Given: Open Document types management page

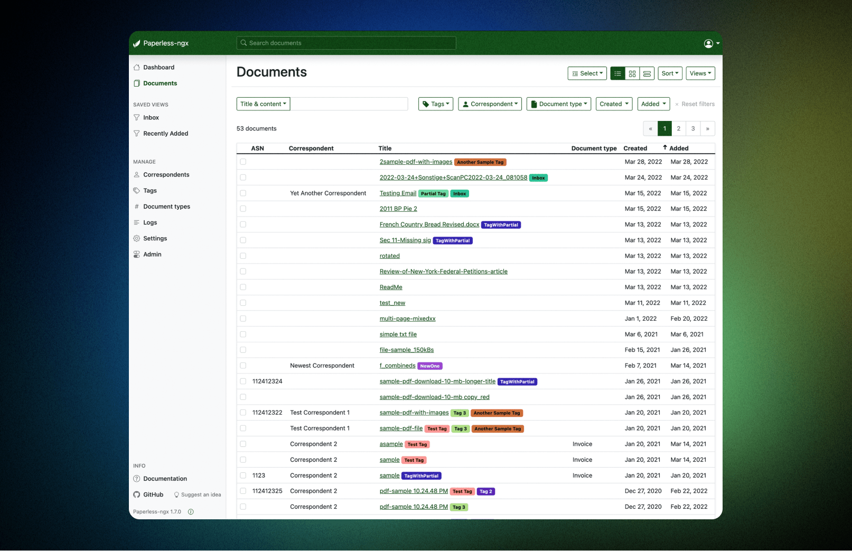Looking at the screenshot, I should (166, 207).
